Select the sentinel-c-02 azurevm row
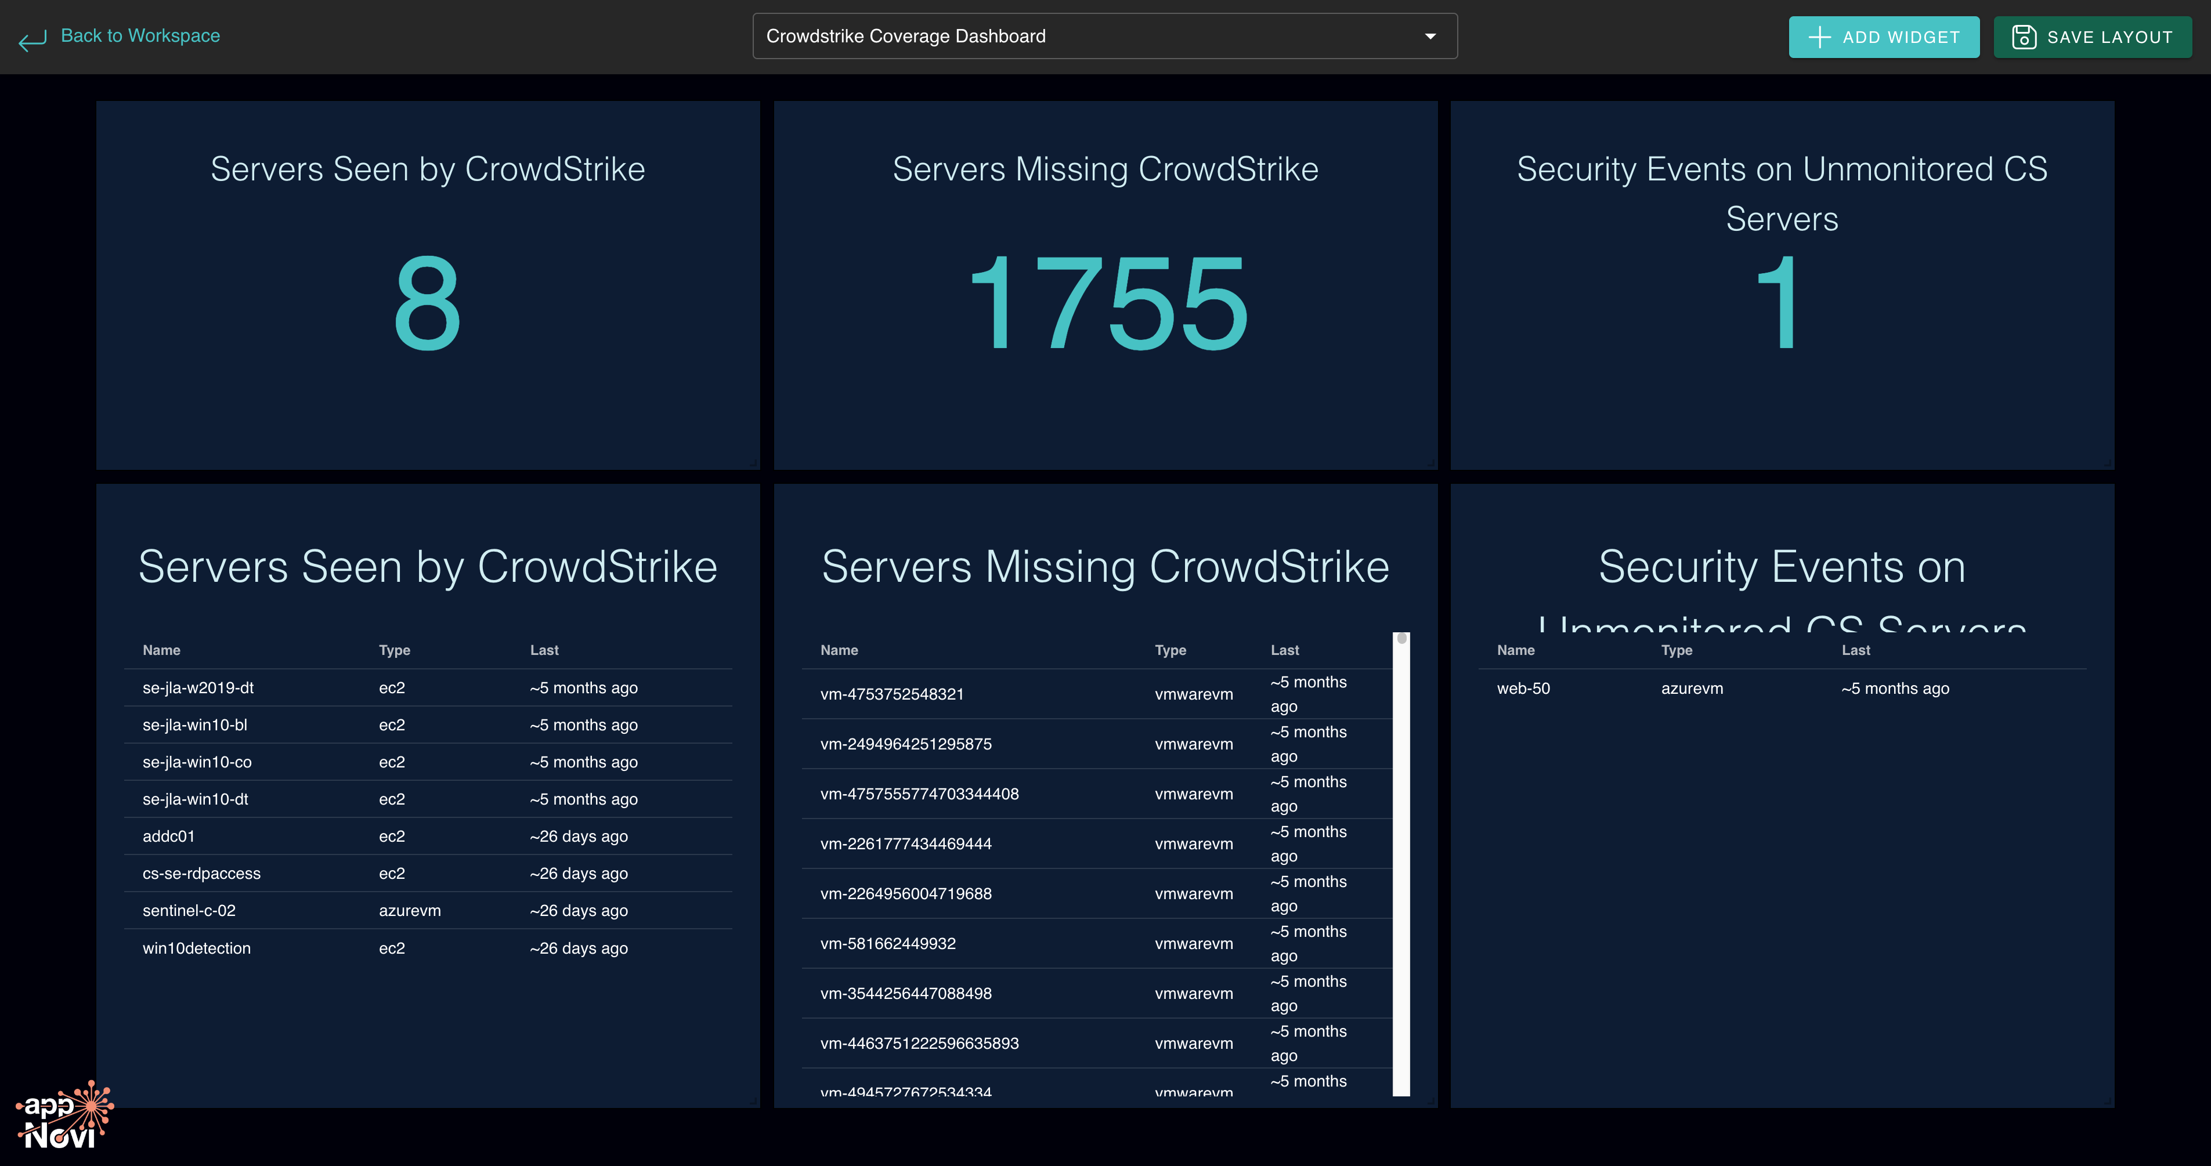The image size is (2211, 1166). click(x=189, y=910)
